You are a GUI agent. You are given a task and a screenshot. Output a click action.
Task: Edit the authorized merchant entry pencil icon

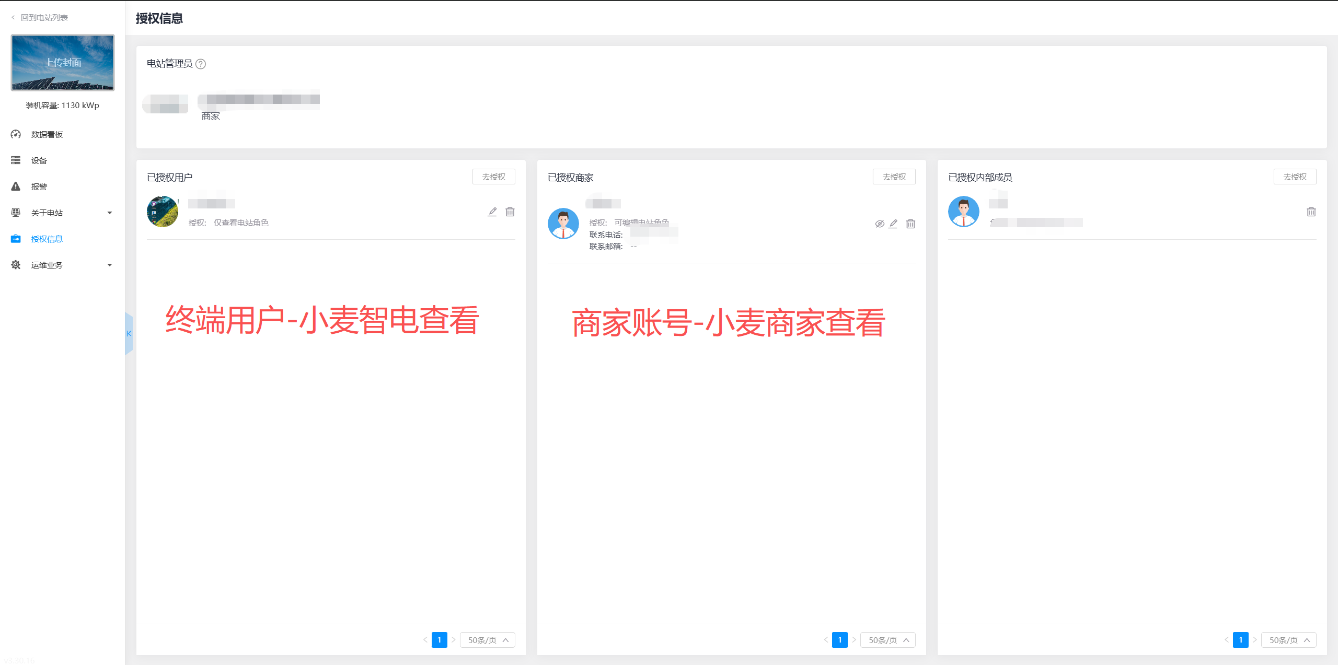[893, 224]
